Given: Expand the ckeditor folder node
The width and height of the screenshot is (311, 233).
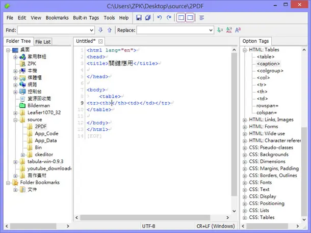Looking at the screenshot, I should tap(23, 155).
